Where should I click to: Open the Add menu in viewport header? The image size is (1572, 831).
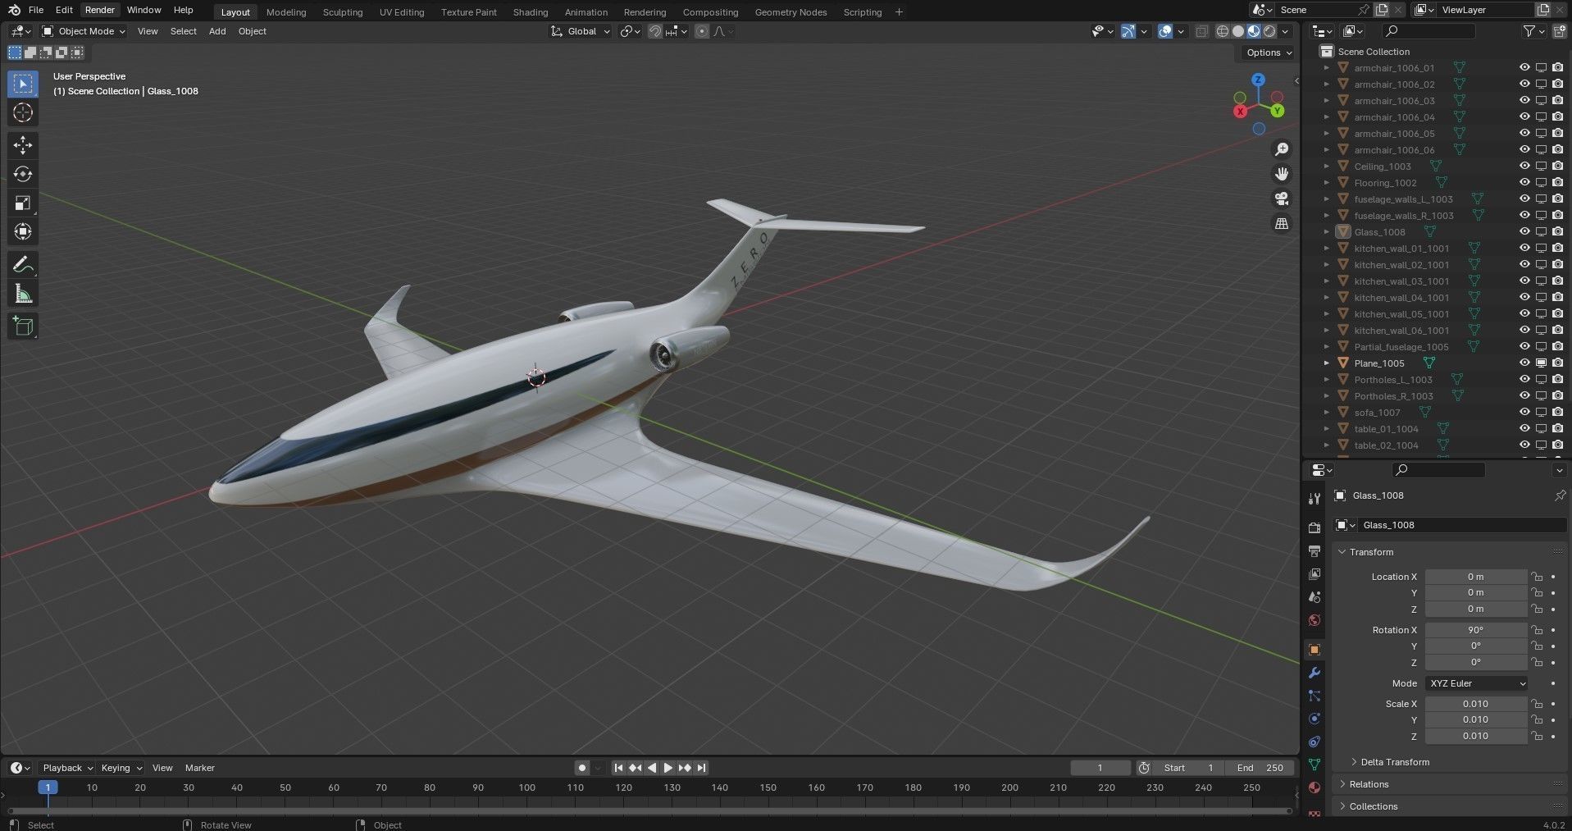[x=217, y=31]
